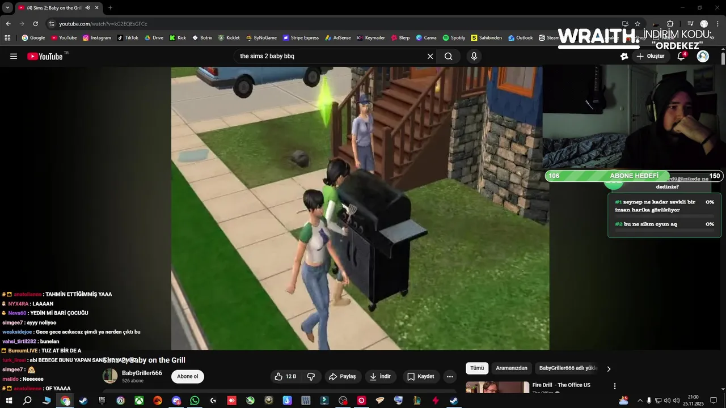Select the Aramanızdan filter chip
Image resolution: width=726 pixels, height=408 pixels.
click(x=512, y=368)
